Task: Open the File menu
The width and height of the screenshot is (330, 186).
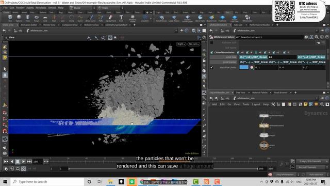Action: [x=5, y=8]
